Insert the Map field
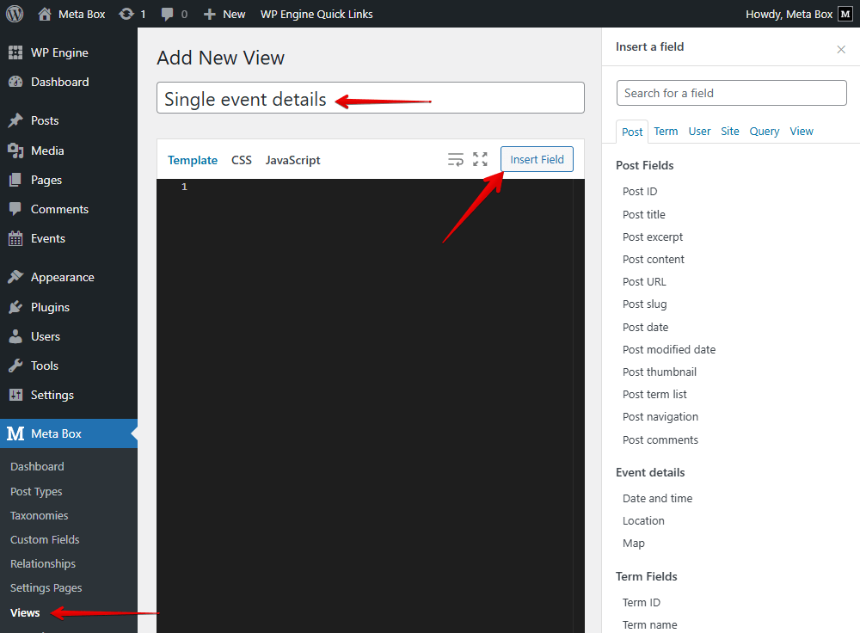Viewport: 860px width, 633px height. coord(634,544)
